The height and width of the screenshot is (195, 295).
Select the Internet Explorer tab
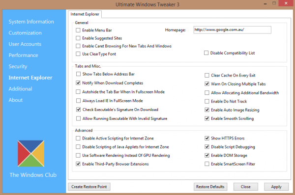(85, 14)
